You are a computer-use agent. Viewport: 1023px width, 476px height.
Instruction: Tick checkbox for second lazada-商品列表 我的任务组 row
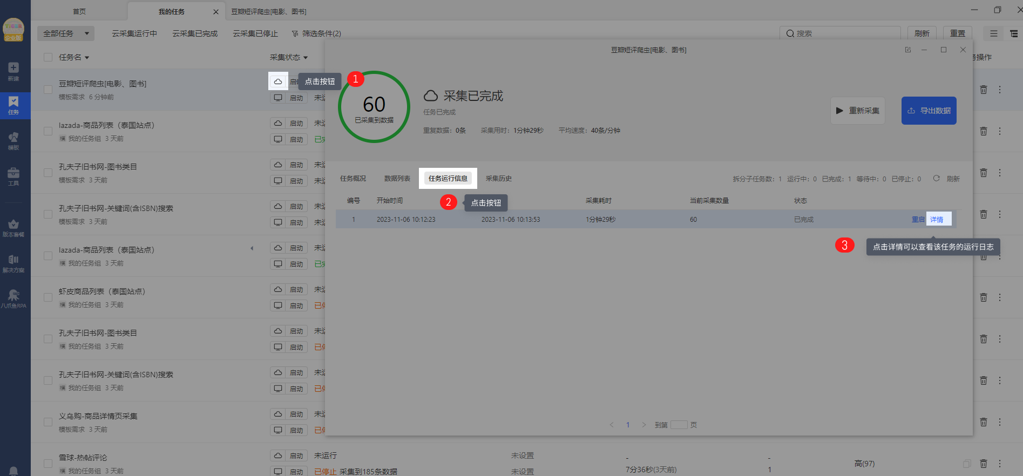[x=48, y=256]
